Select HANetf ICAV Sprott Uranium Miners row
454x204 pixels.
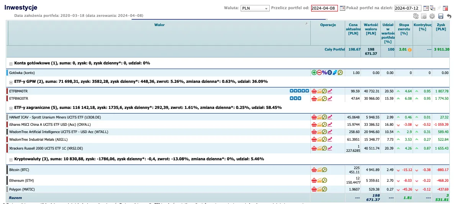pos(55,117)
